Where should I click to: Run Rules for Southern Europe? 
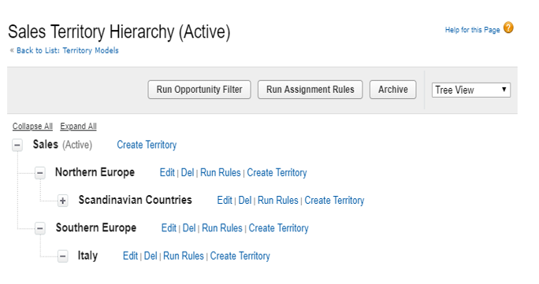click(222, 228)
